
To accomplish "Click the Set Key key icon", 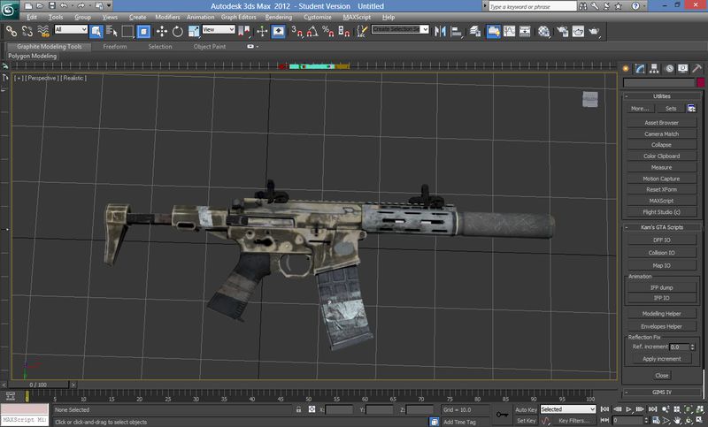I will 502,415.
